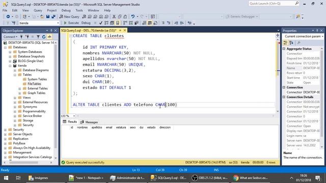The image size is (326, 183).
Task: Click the Comment out selected lines icon
Action: pyautogui.click(x=163, y=23)
